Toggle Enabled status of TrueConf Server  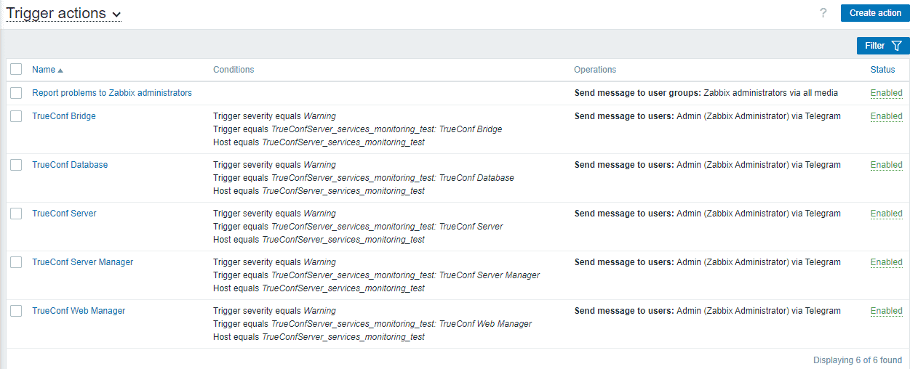coord(886,214)
